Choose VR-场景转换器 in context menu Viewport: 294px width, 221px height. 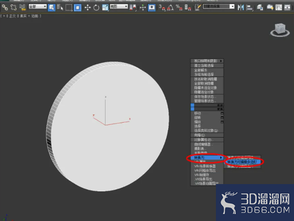pyautogui.click(x=207, y=166)
